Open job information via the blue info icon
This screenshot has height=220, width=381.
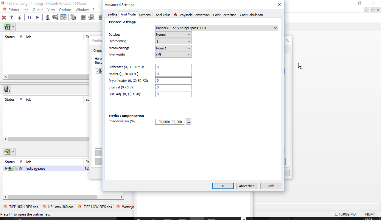point(47,18)
